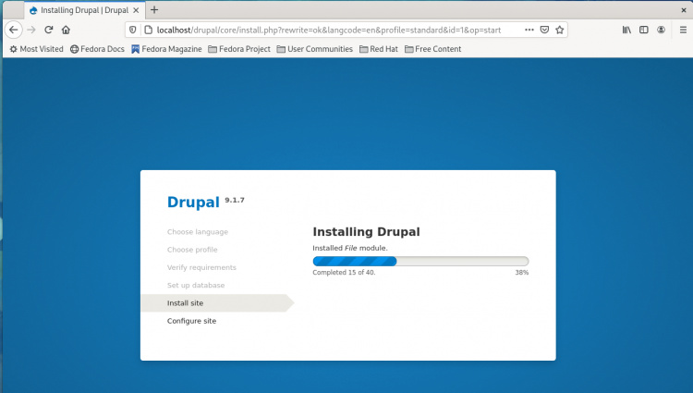
Task: Open the Firefox hamburger menu
Action: pyautogui.click(x=680, y=30)
